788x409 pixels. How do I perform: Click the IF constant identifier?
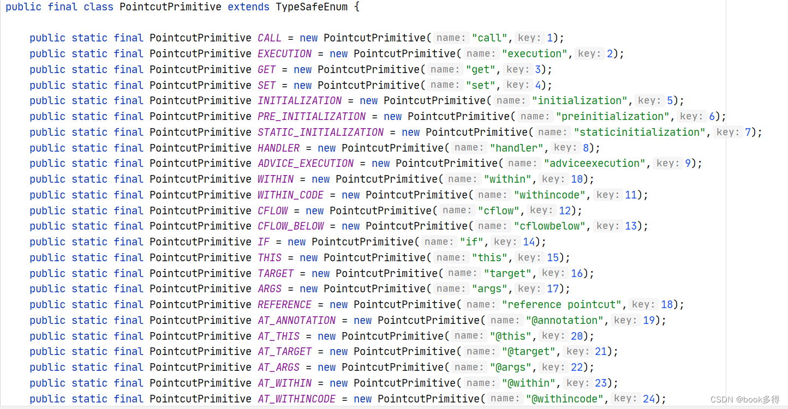[264, 242]
